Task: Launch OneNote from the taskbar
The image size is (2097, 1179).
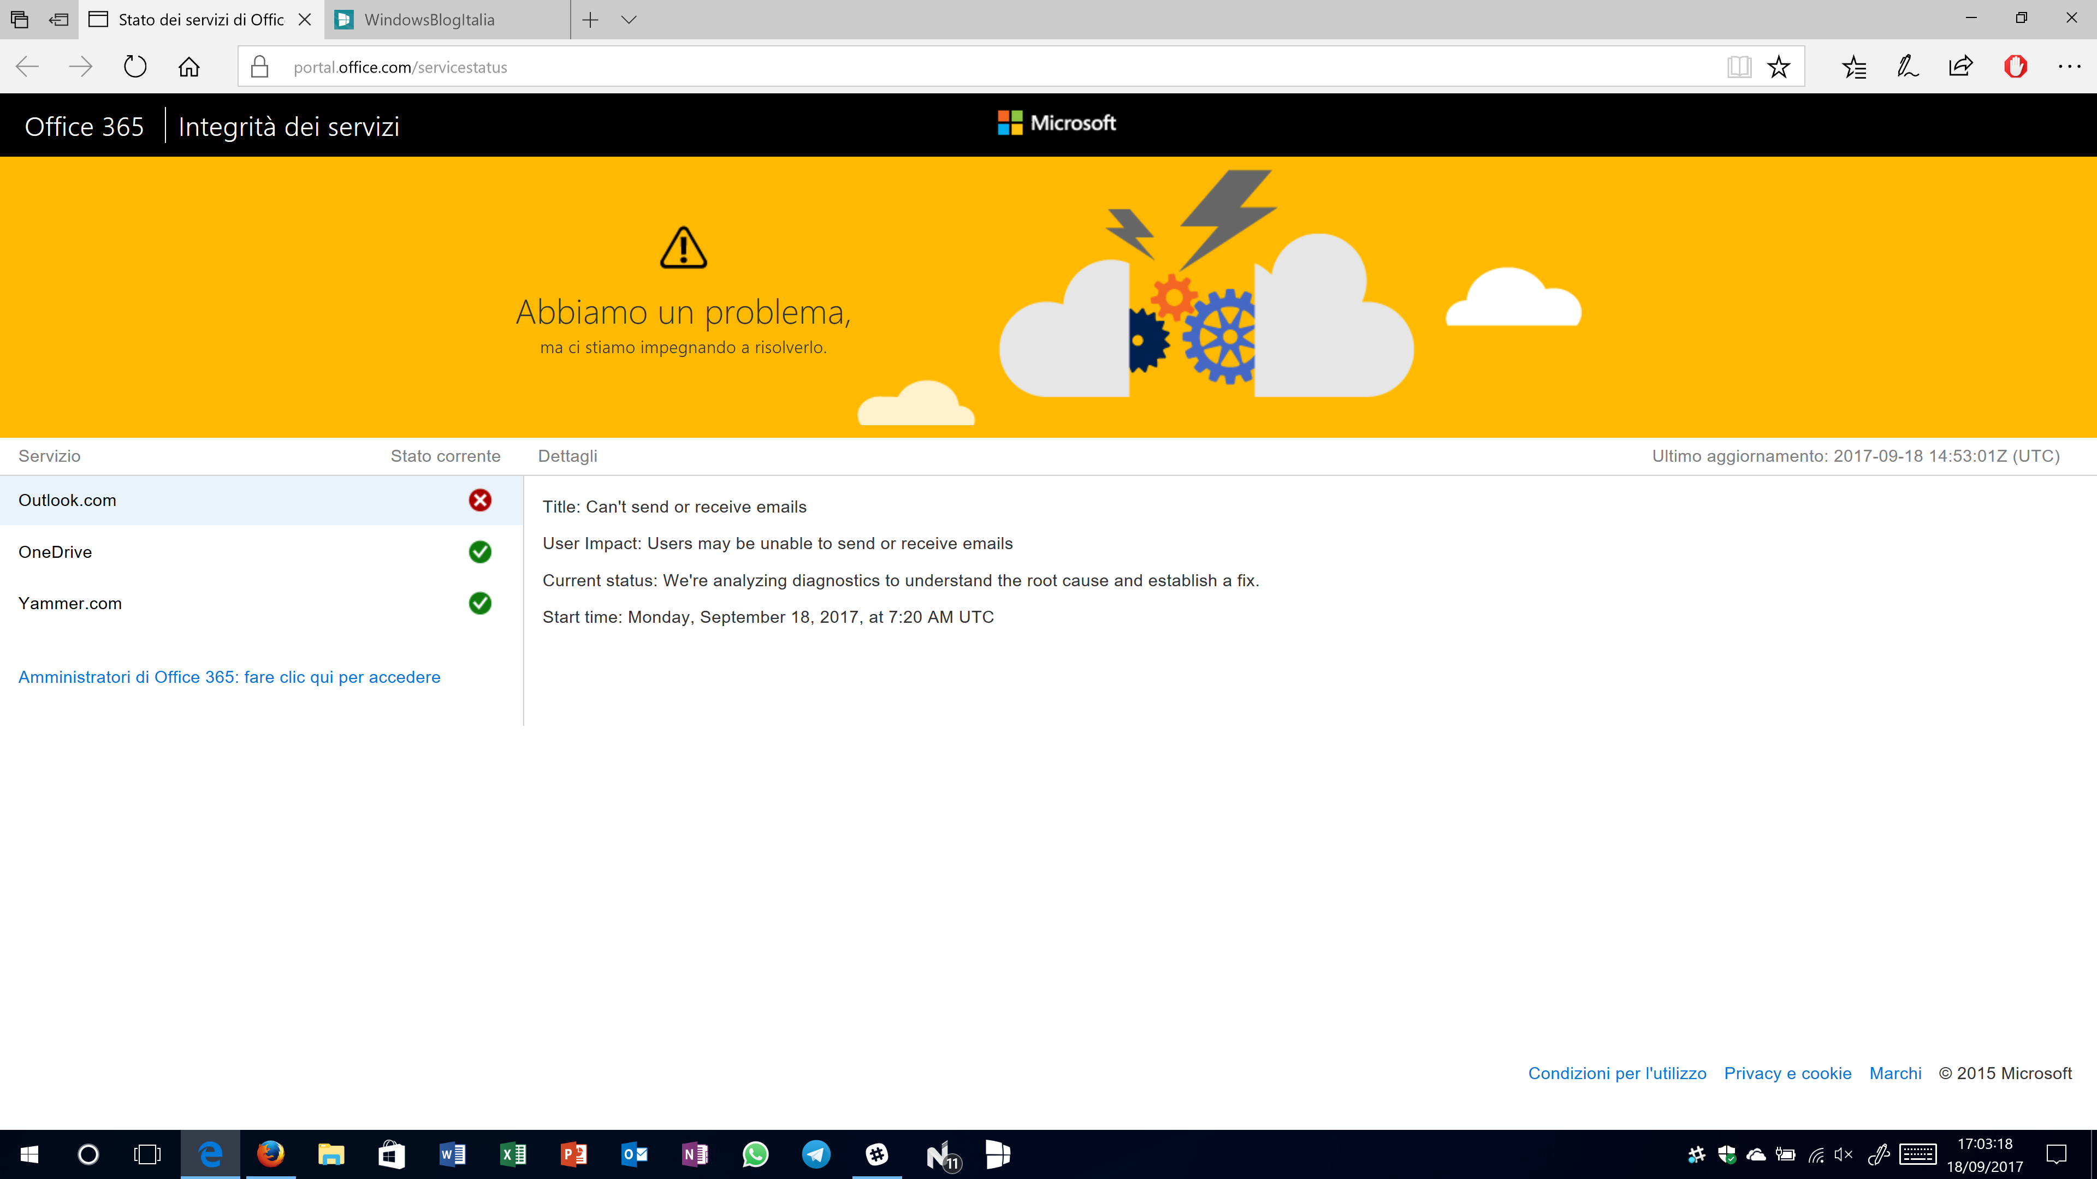Action: tap(695, 1154)
